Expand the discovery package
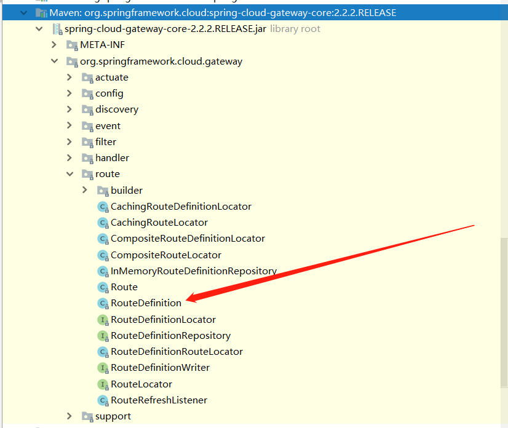 coord(69,109)
